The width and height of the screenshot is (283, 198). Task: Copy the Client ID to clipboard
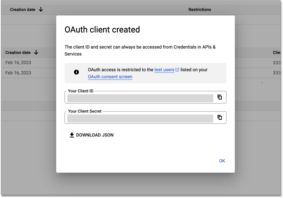[219, 97]
